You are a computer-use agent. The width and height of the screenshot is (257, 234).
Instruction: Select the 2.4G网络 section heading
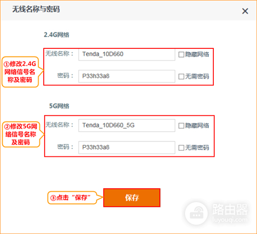(57, 35)
